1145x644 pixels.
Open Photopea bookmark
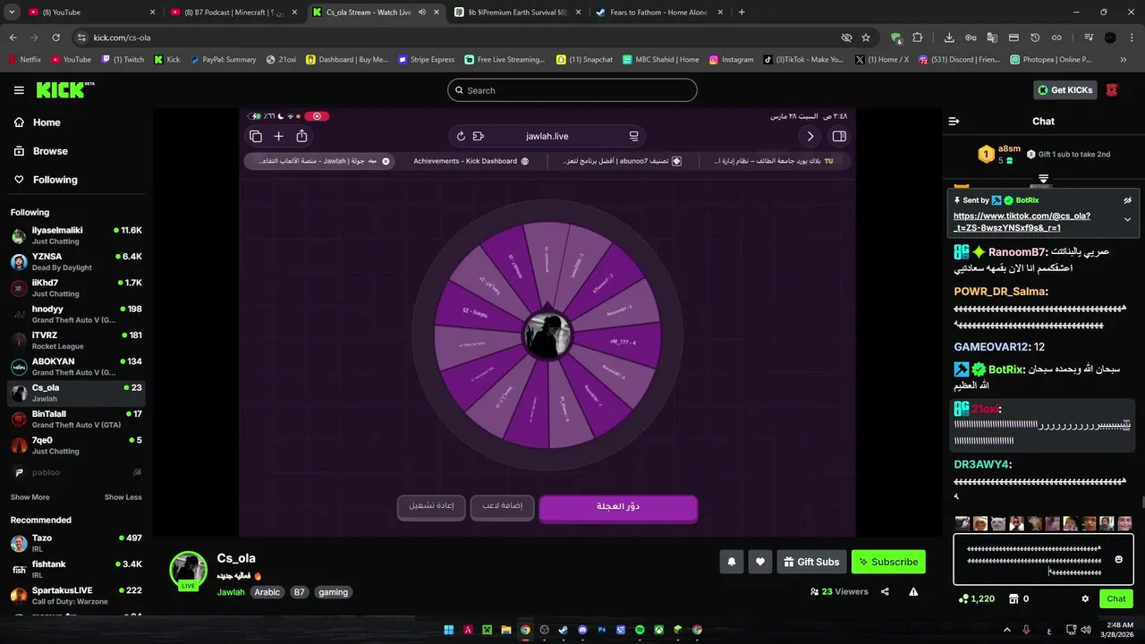tap(1051, 60)
